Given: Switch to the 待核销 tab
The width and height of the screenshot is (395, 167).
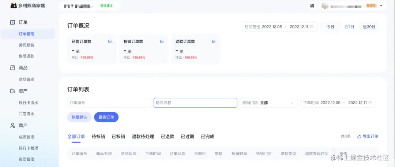Looking at the screenshot, I should point(98,137).
